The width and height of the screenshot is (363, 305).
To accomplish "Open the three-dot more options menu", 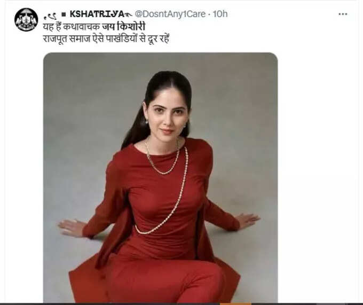I will tap(343, 14).
